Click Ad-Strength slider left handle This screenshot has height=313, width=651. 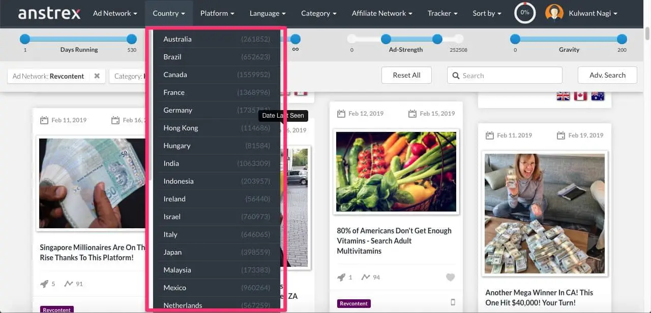(386, 39)
